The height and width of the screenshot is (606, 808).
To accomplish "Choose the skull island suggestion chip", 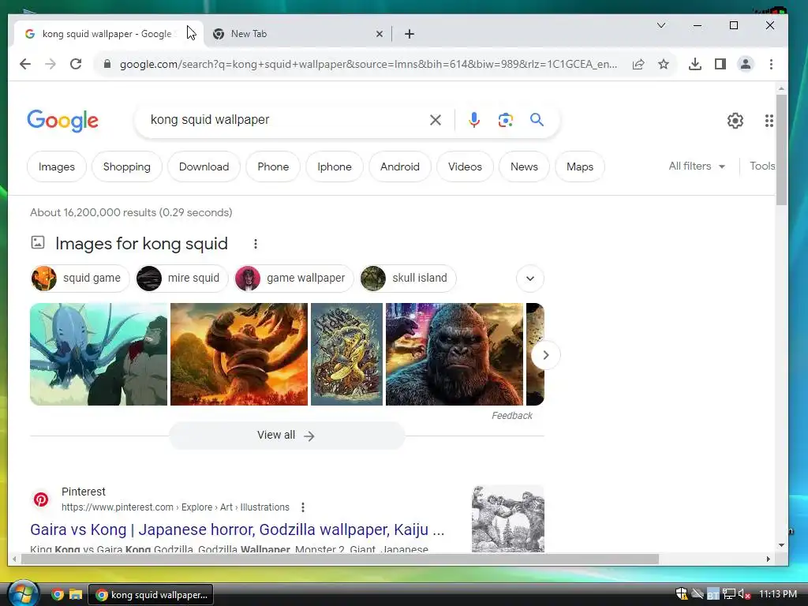I will [408, 279].
